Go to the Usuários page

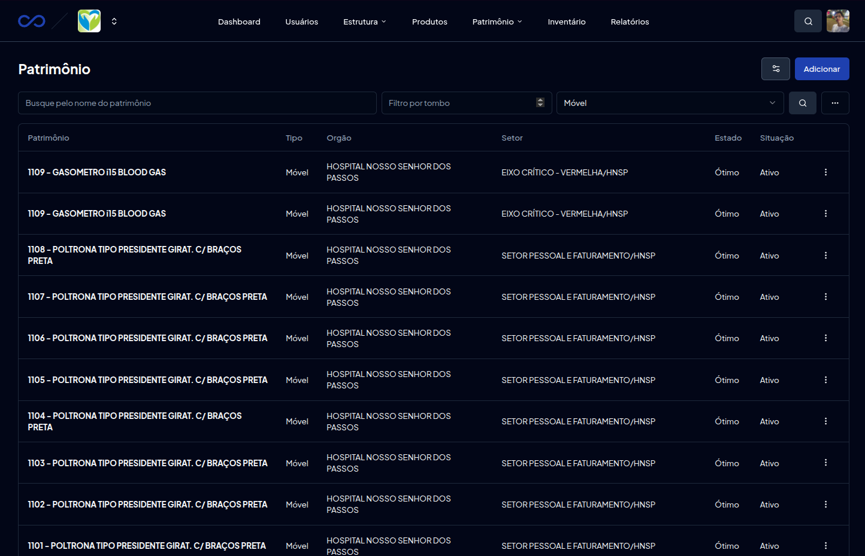pyautogui.click(x=301, y=22)
